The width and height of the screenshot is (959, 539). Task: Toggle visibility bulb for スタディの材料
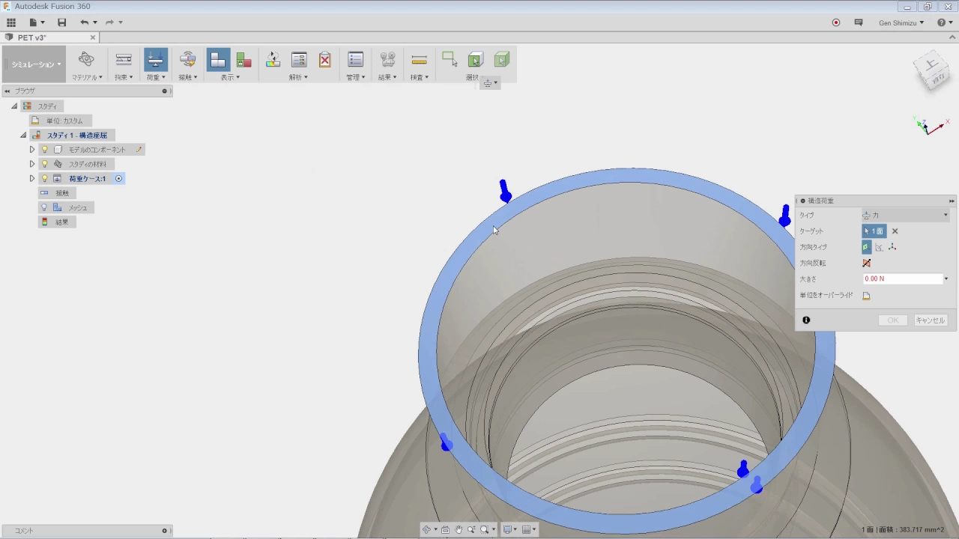pyautogui.click(x=45, y=164)
